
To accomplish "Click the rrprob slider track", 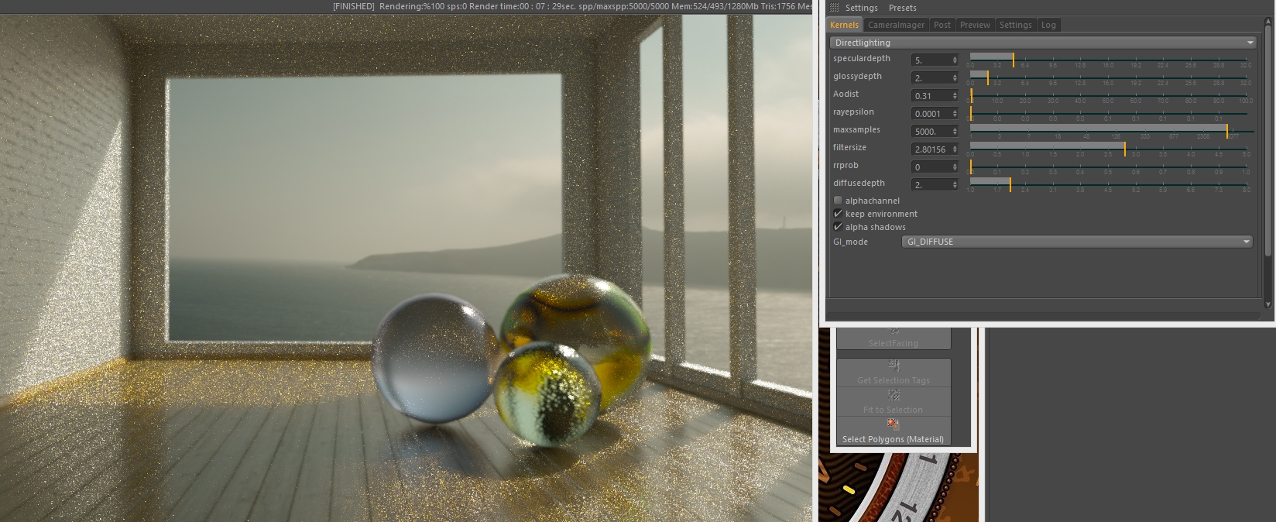I will click(x=1108, y=167).
